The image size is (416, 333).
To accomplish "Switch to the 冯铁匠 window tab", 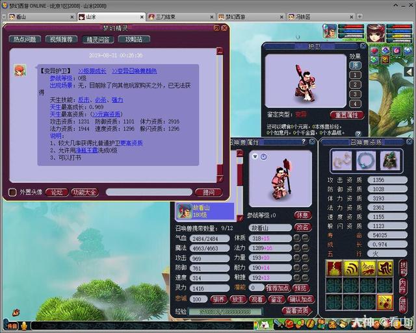I will 320,17.
